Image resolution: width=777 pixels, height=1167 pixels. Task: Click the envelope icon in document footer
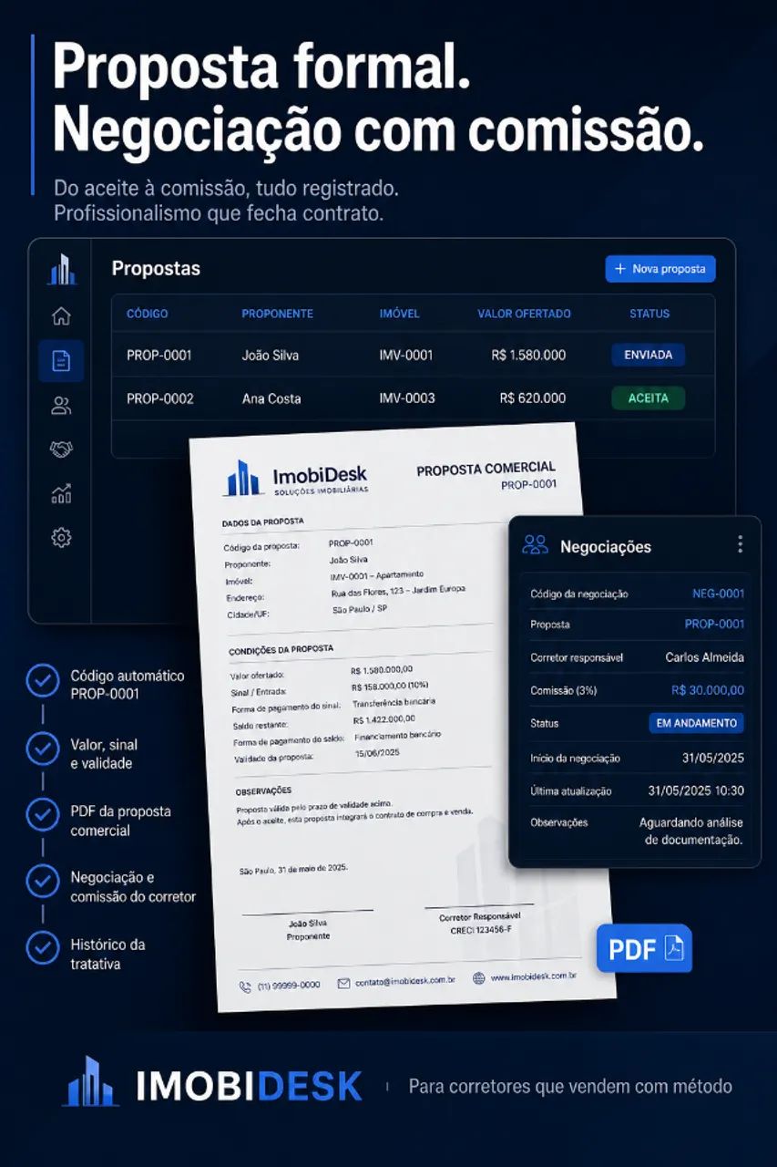coord(343,983)
